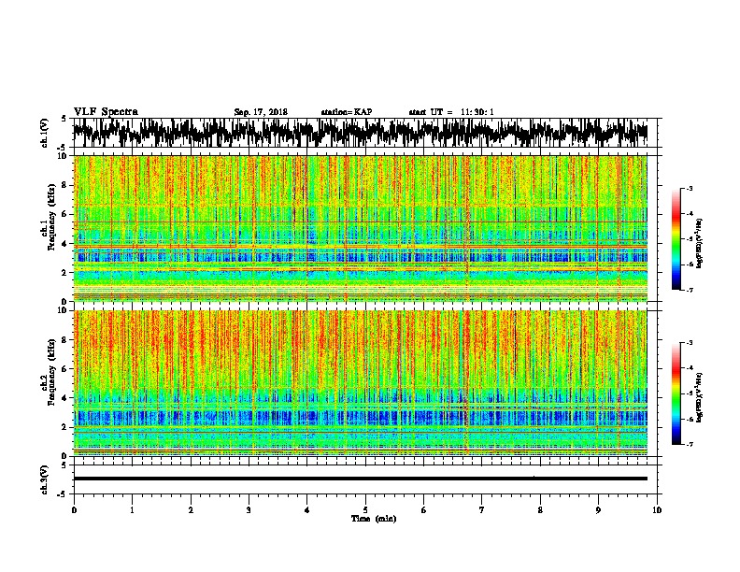Screen dimensions: 740x572
Task: Click the "2" kHz tick on ch.2 frequency axis
Action: 64,426
